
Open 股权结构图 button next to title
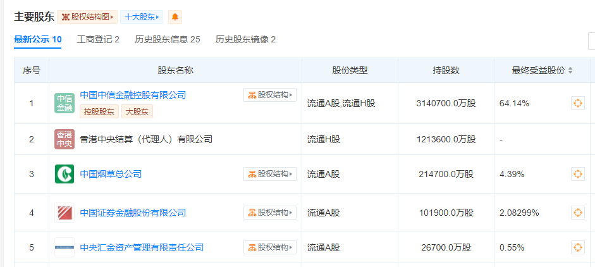click(87, 17)
